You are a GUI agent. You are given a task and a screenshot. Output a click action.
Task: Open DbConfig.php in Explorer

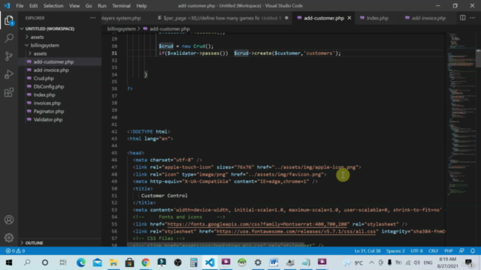[49, 87]
